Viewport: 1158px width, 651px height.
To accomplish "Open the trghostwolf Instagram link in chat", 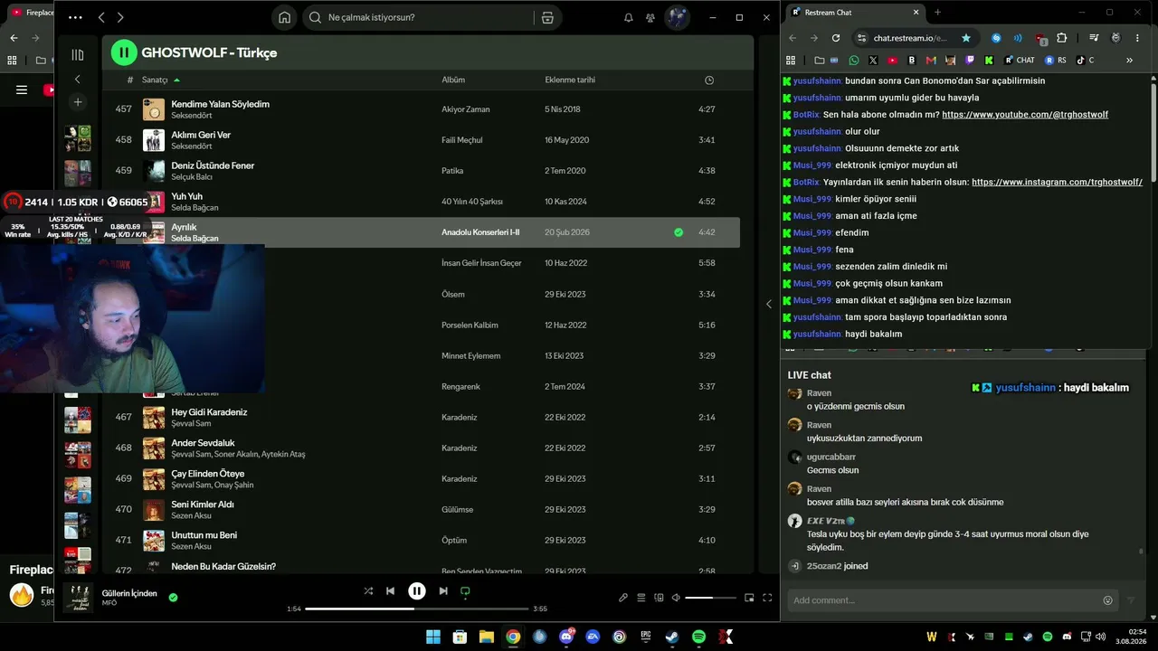I will pos(1057,183).
